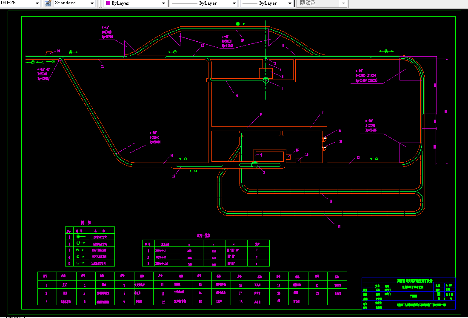Viewport: 468px width, 318px height.
Task: Select the blue-bordered title block
Action: coord(408,294)
